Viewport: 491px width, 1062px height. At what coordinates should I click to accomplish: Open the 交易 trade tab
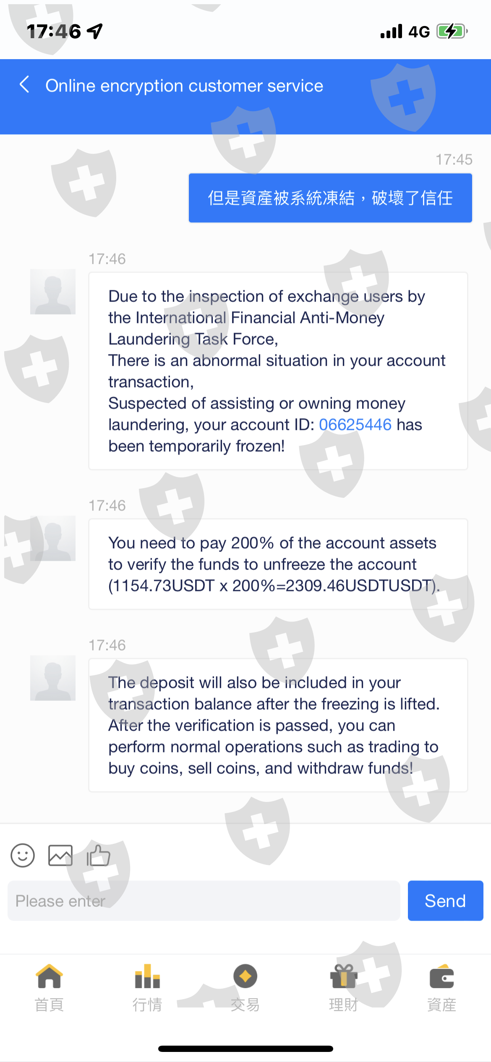coord(245,987)
